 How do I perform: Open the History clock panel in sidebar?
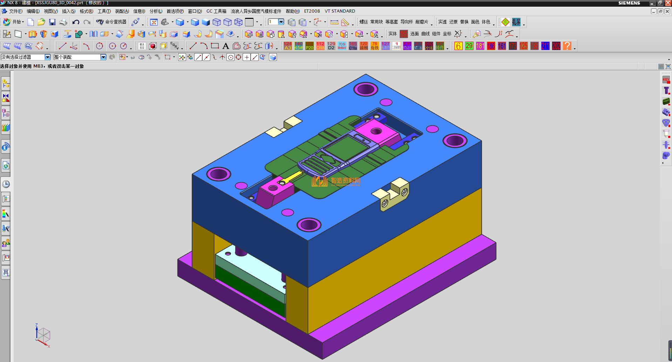(6, 184)
